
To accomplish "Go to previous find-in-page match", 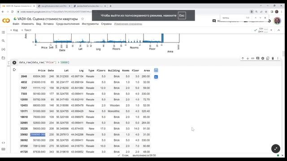I will tap(256, 18).
